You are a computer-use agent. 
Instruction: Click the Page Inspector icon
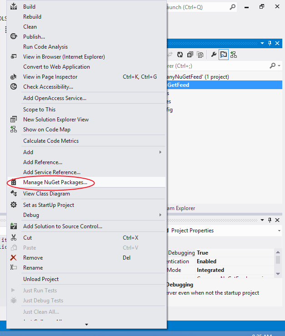pyautogui.click(x=14, y=76)
